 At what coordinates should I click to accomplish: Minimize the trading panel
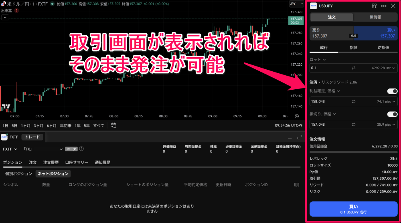[290, 138]
